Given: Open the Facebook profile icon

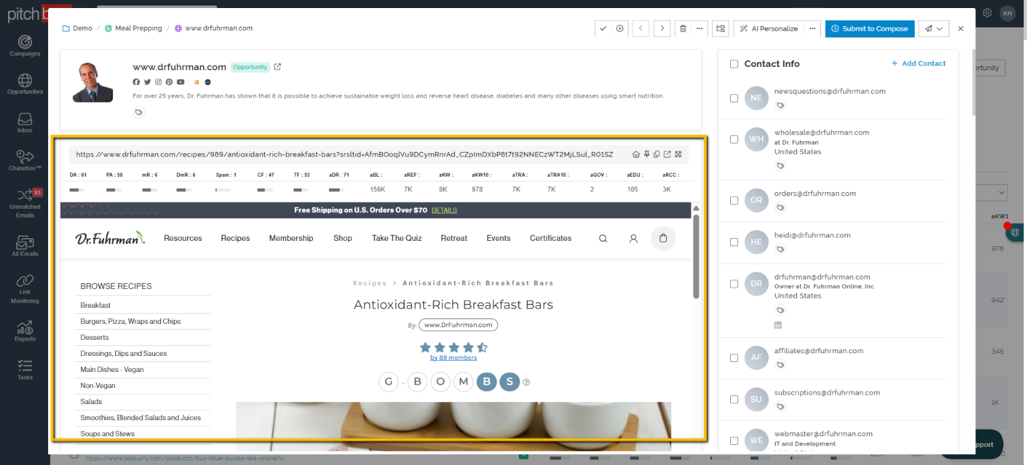Looking at the screenshot, I should (136, 82).
